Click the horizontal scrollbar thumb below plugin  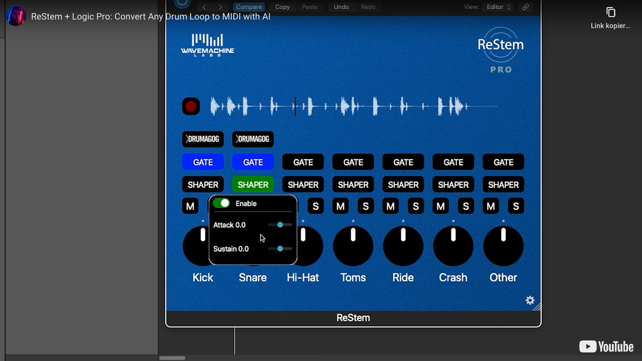172,358
